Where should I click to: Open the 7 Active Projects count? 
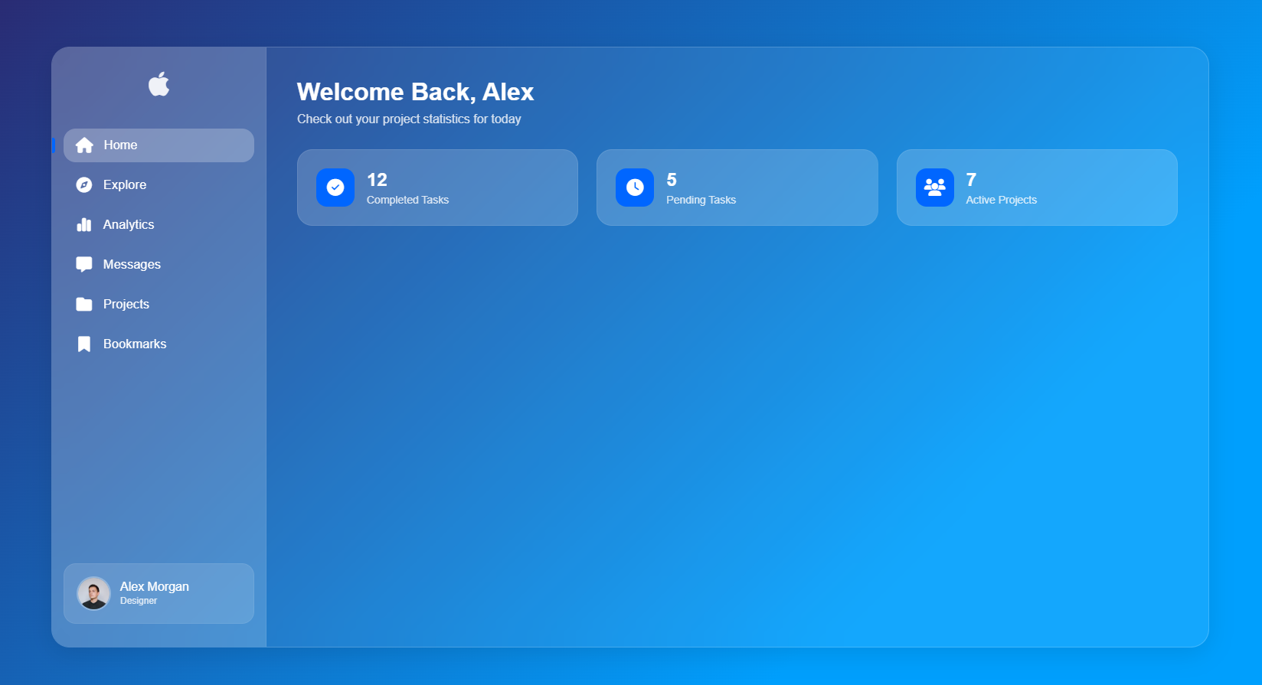(x=971, y=180)
